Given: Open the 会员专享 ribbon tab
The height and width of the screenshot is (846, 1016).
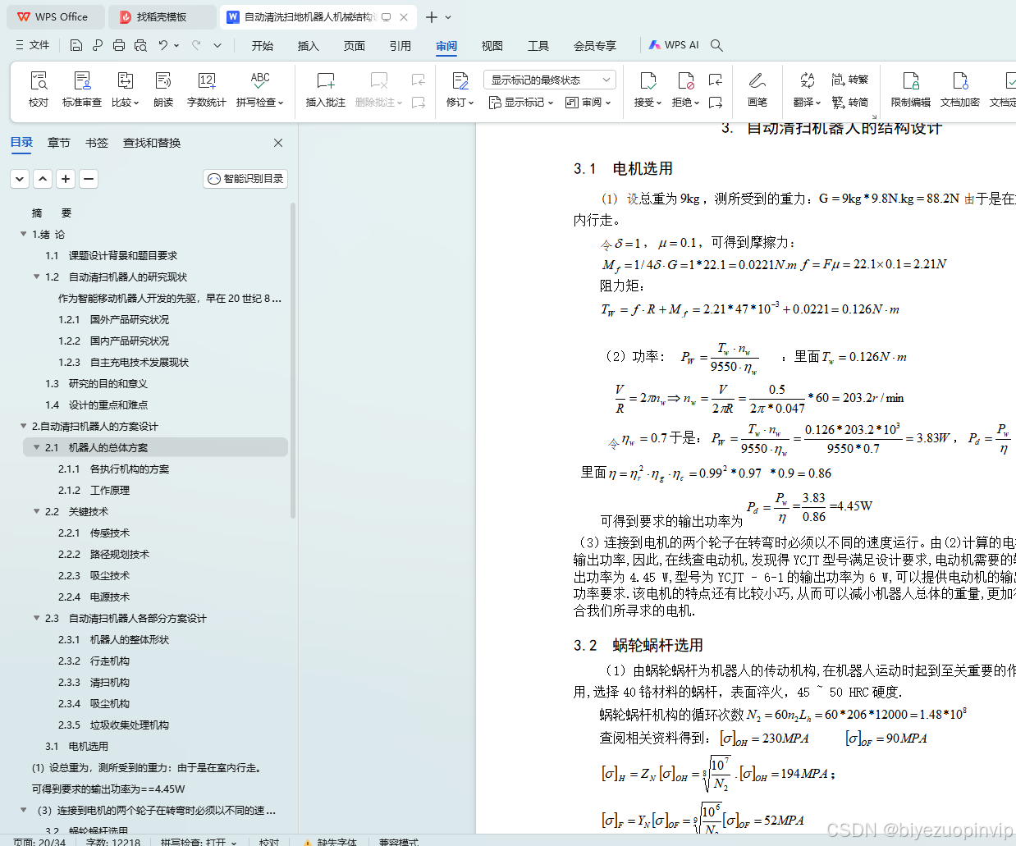Looking at the screenshot, I should coord(595,45).
